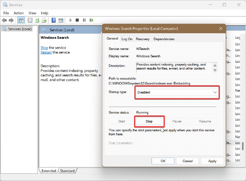Switch to the Recovery tab
The height and width of the screenshot is (181, 246).
pyautogui.click(x=143, y=39)
